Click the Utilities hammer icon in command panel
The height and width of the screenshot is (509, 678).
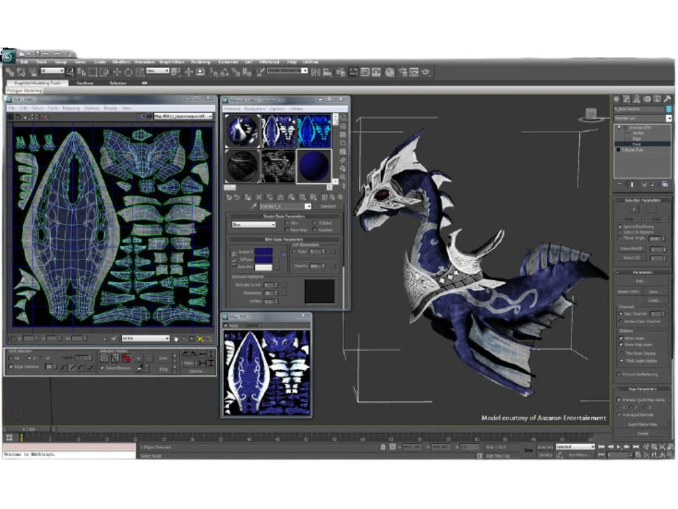tap(667, 99)
